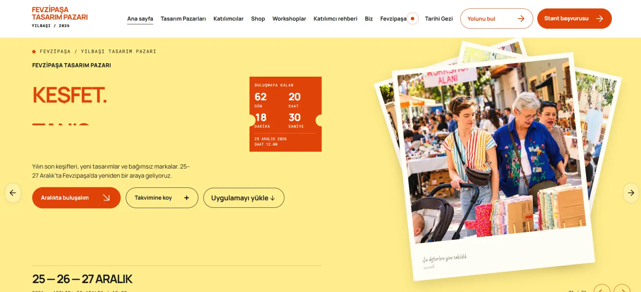Add event via Takvimine koy button
Screen dimensions: 641x292
point(162,198)
